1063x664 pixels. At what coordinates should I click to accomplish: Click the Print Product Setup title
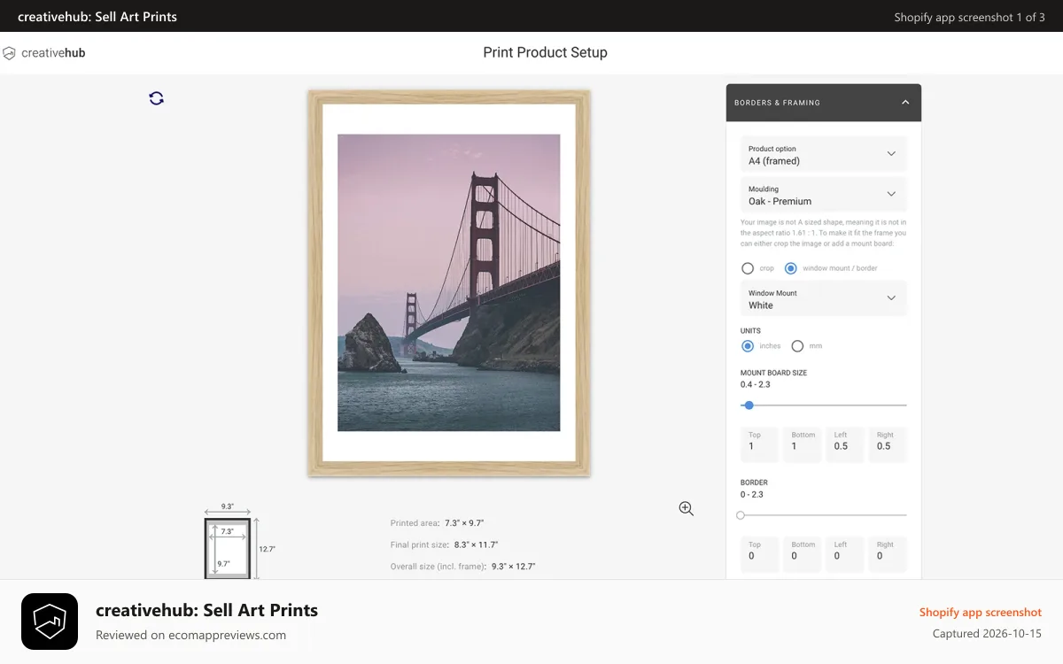546,52
